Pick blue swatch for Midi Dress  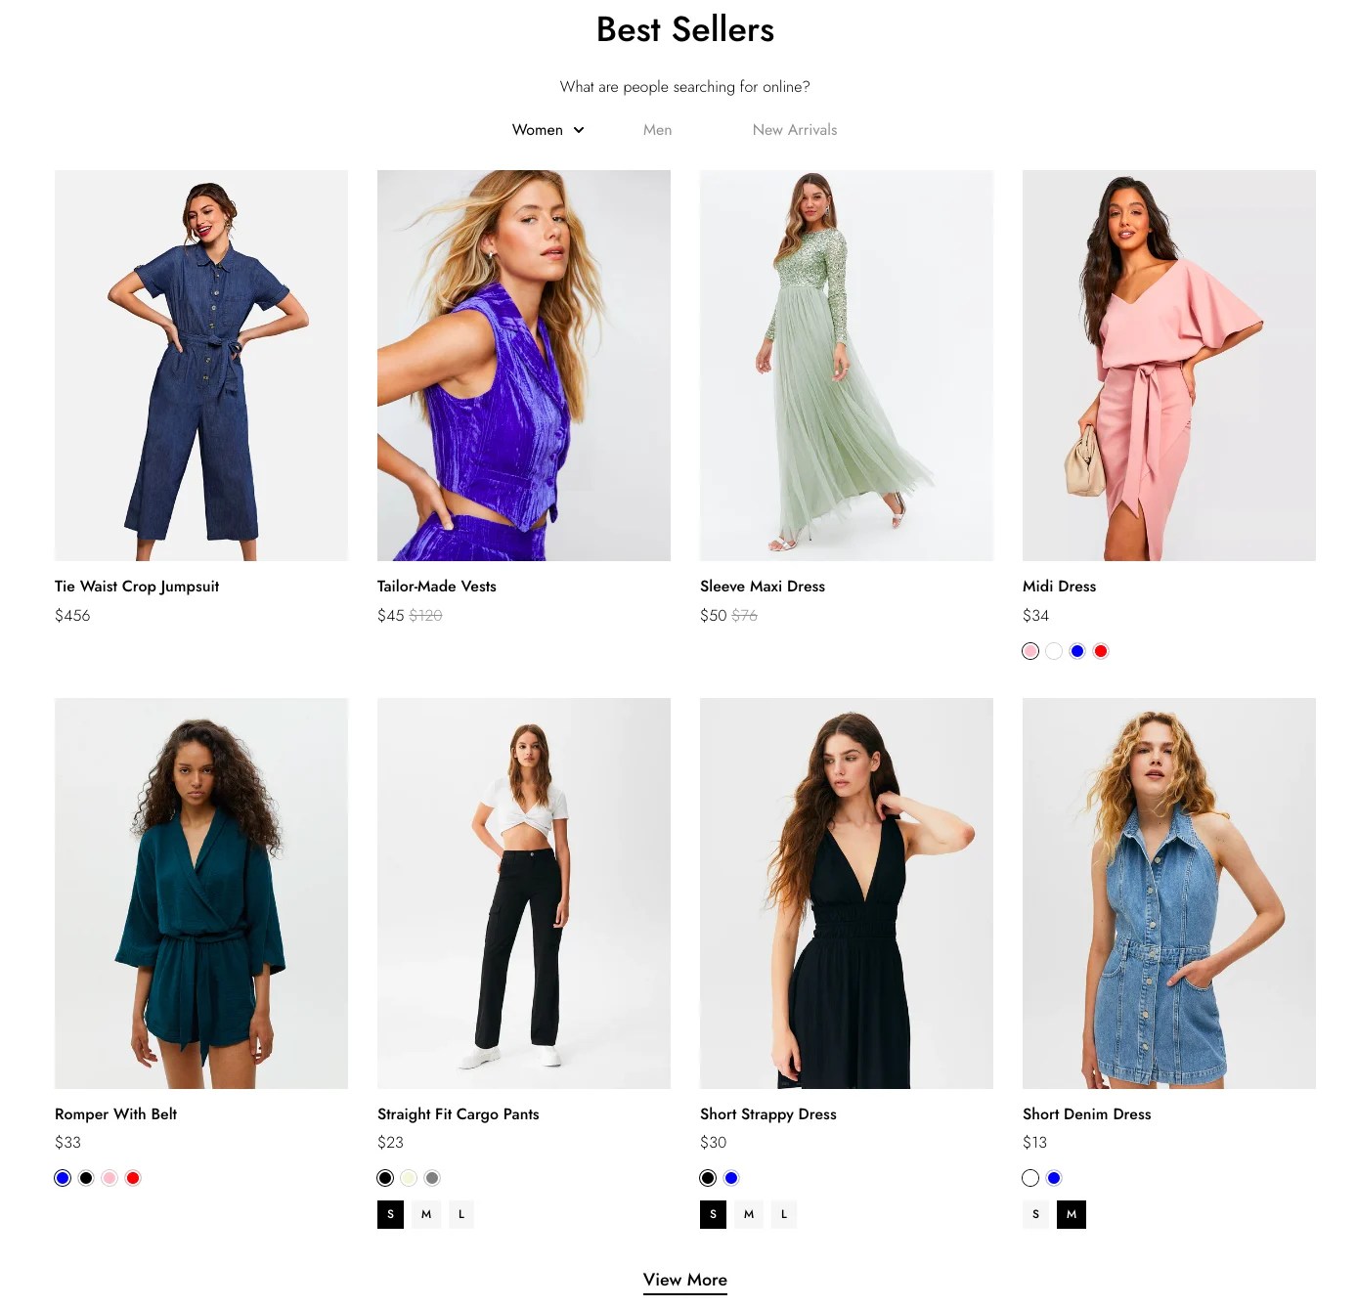pyautogui.click(x=1077, y=651)
